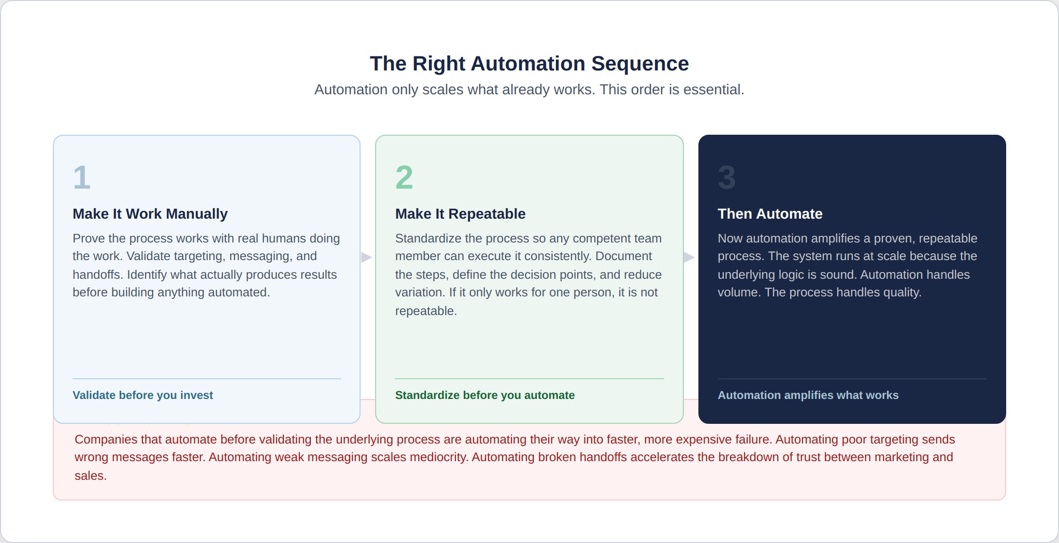Viewport: 1059px width, 543px height.
Task: Click "Standardize before you automate" footer text
Action: pyautogui.click(x=485, y=395)
